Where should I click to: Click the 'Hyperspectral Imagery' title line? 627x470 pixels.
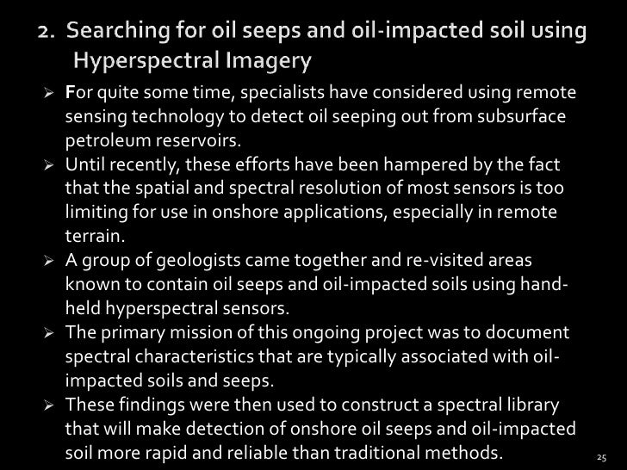coord(192,61)
